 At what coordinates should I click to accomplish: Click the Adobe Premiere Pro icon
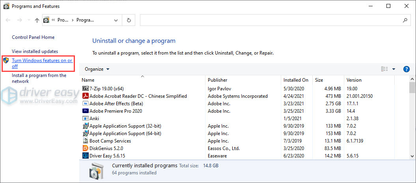86,111
